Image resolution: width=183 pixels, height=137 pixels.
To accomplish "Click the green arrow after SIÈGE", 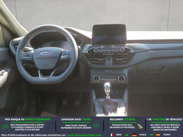I will pyautogui.click(x=127, y=135).
